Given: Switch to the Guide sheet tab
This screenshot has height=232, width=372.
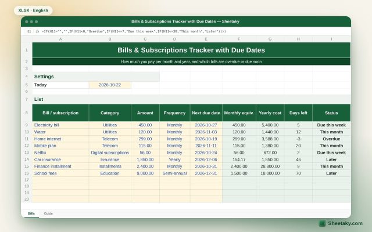Looking at the screenshot, I should tap(48, 213).
